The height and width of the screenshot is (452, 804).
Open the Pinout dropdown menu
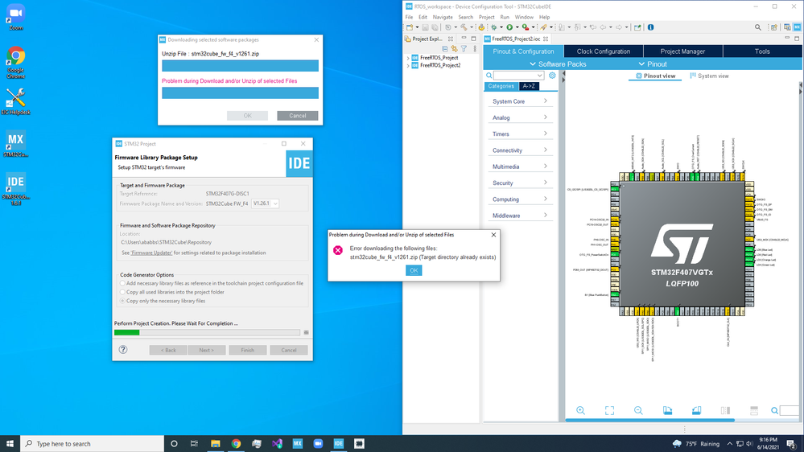[x=652, y=64]
